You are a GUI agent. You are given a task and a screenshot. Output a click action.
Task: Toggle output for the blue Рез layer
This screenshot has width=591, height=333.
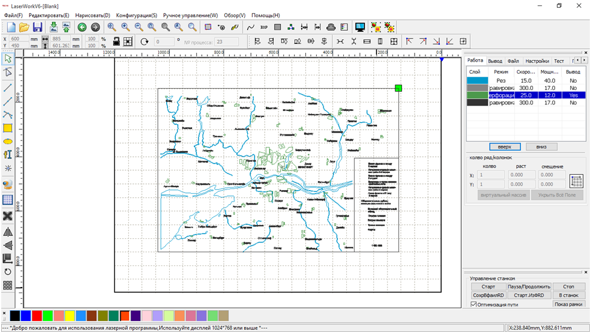pos(572,80)
